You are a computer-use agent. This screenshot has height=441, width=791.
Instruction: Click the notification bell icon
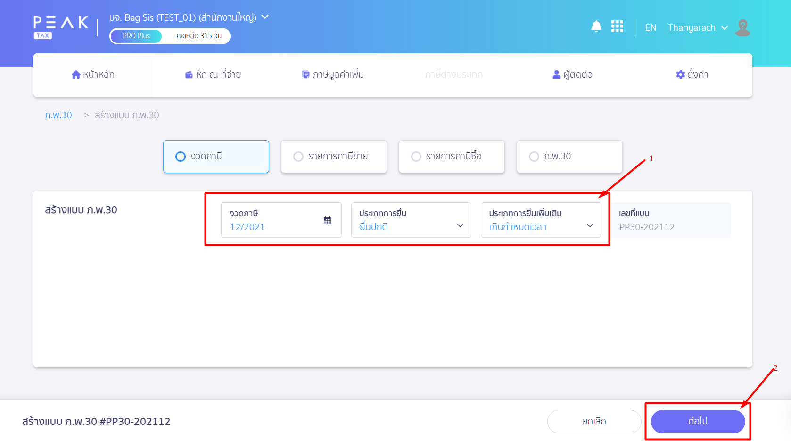pos(596,26)
